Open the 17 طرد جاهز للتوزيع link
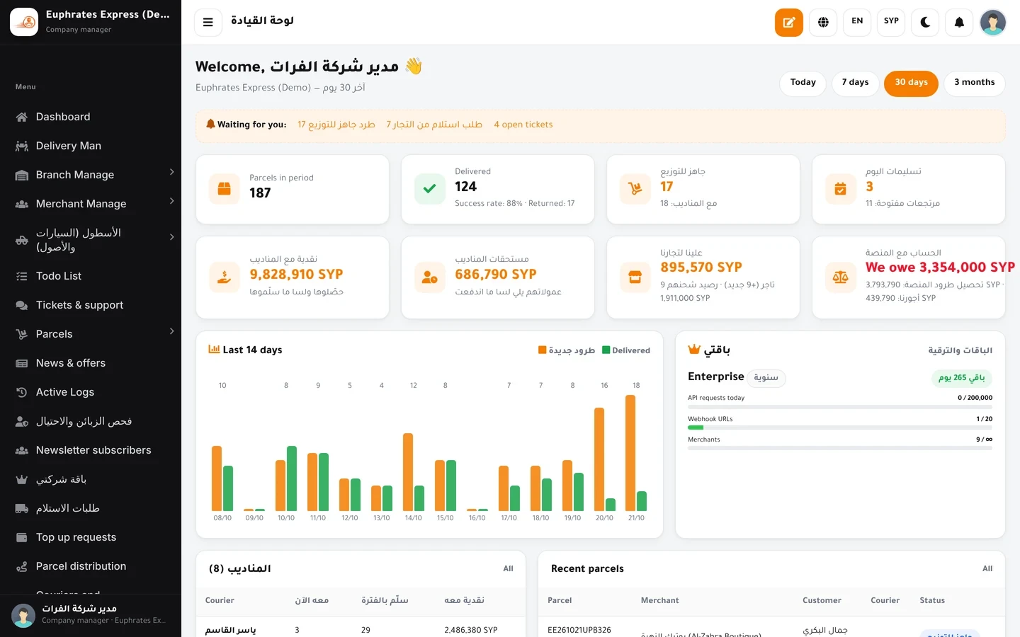This screenshot has height=637, width=1020. 336,125
